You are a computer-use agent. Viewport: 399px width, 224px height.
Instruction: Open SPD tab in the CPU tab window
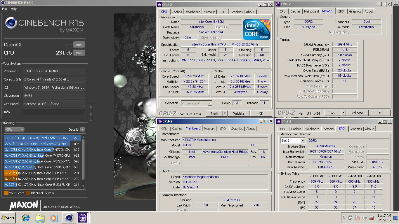[x=223, y=12]
